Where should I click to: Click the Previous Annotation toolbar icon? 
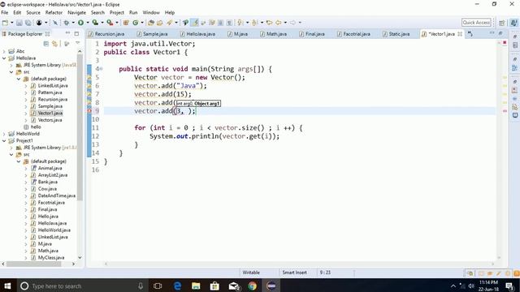click(x=254, y=23)
